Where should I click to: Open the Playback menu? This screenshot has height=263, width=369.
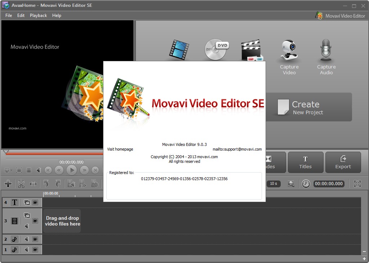38,15
